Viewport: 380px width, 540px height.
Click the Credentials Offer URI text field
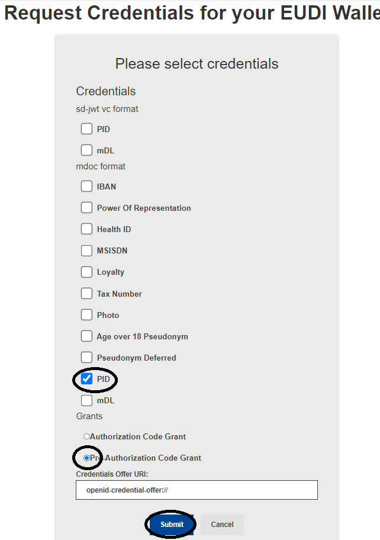[197, 490]
